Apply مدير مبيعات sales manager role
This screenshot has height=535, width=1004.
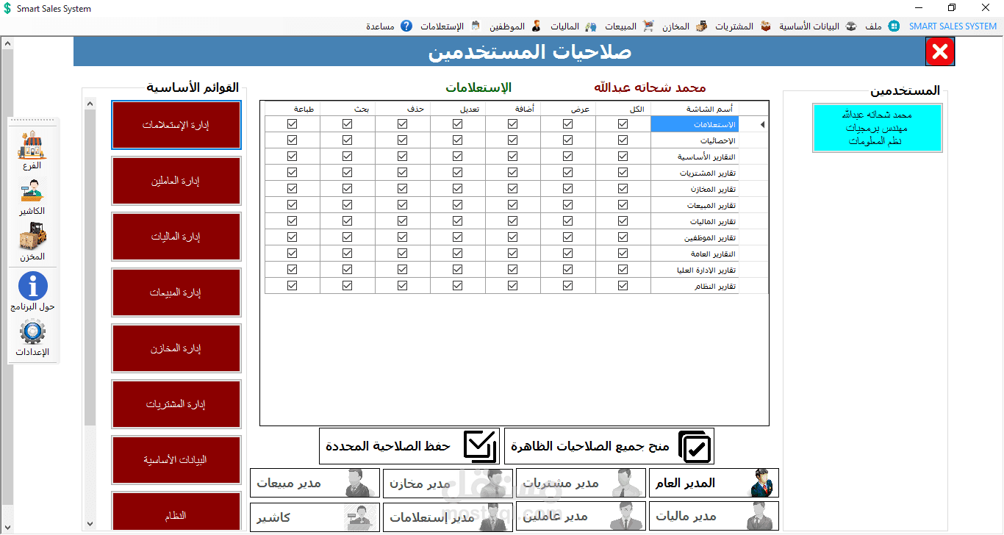pyautogui.click(x=315, y=483)
